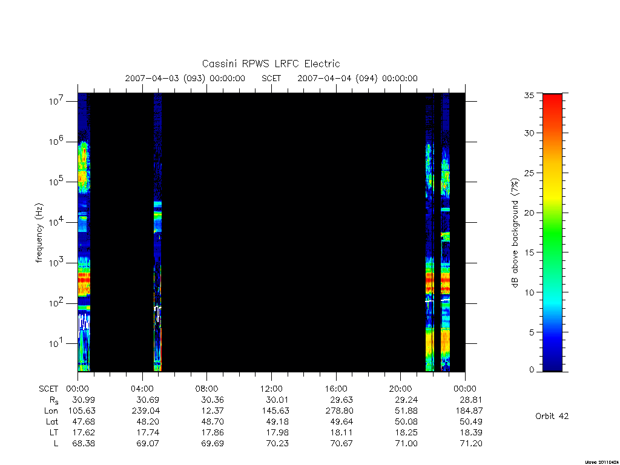Click the 'frequency (Hz)' axis label

pyautogui.click(x=39, y=233)
